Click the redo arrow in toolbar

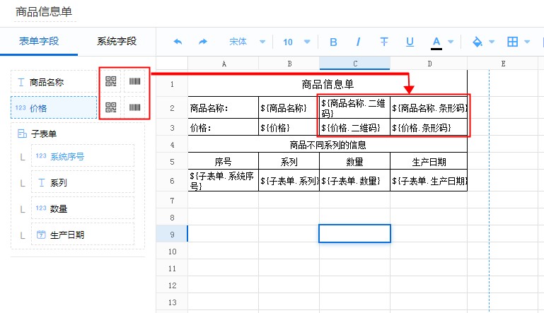203,42
